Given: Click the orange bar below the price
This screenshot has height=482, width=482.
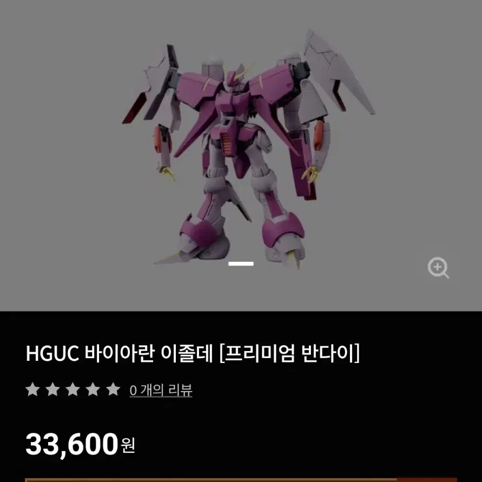Looking at the screenshot, I should click(x=211, y=480).
